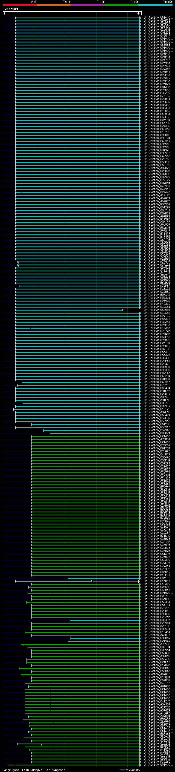Open hit UniRef100_Q96350
This screenshot has width=175, height=772.
tap(157, 27)
